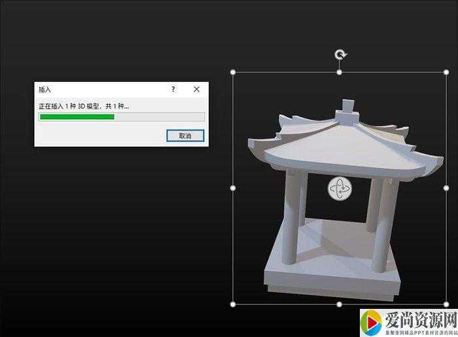Image resolution: width=458 pixels, height=337 pixels.
Task: Select the top-left resize handle of the model
Action: 234,72
